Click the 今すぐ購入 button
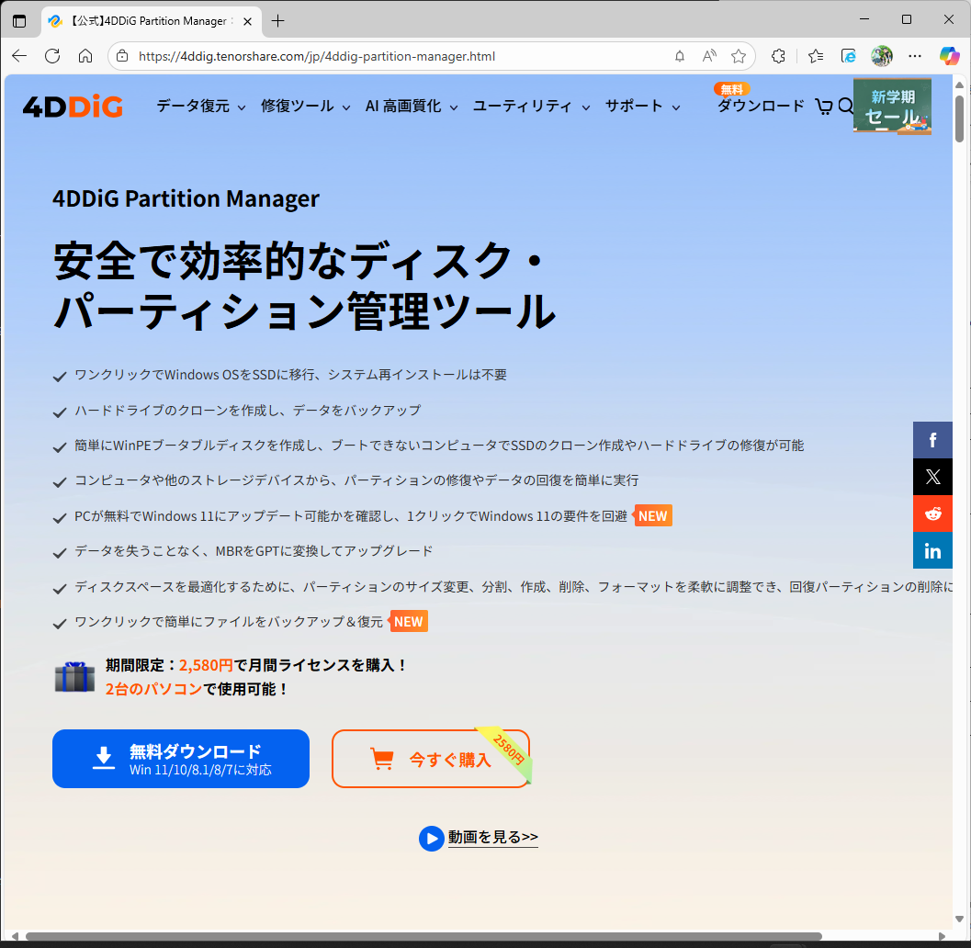The height and width of the screenshot is (948, 971). pos(431,759)
